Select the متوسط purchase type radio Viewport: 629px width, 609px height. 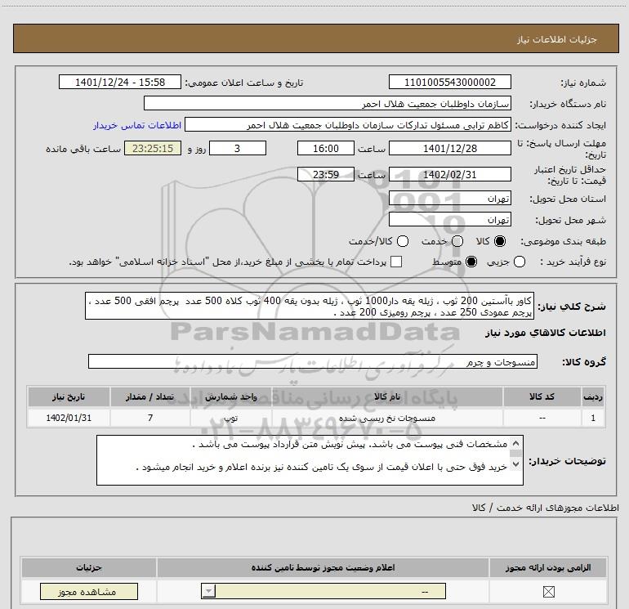tap(471, 262)
